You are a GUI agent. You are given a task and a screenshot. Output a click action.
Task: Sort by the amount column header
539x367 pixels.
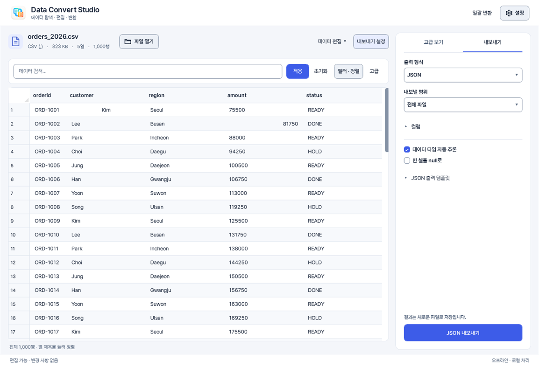(x=237, y=96)
